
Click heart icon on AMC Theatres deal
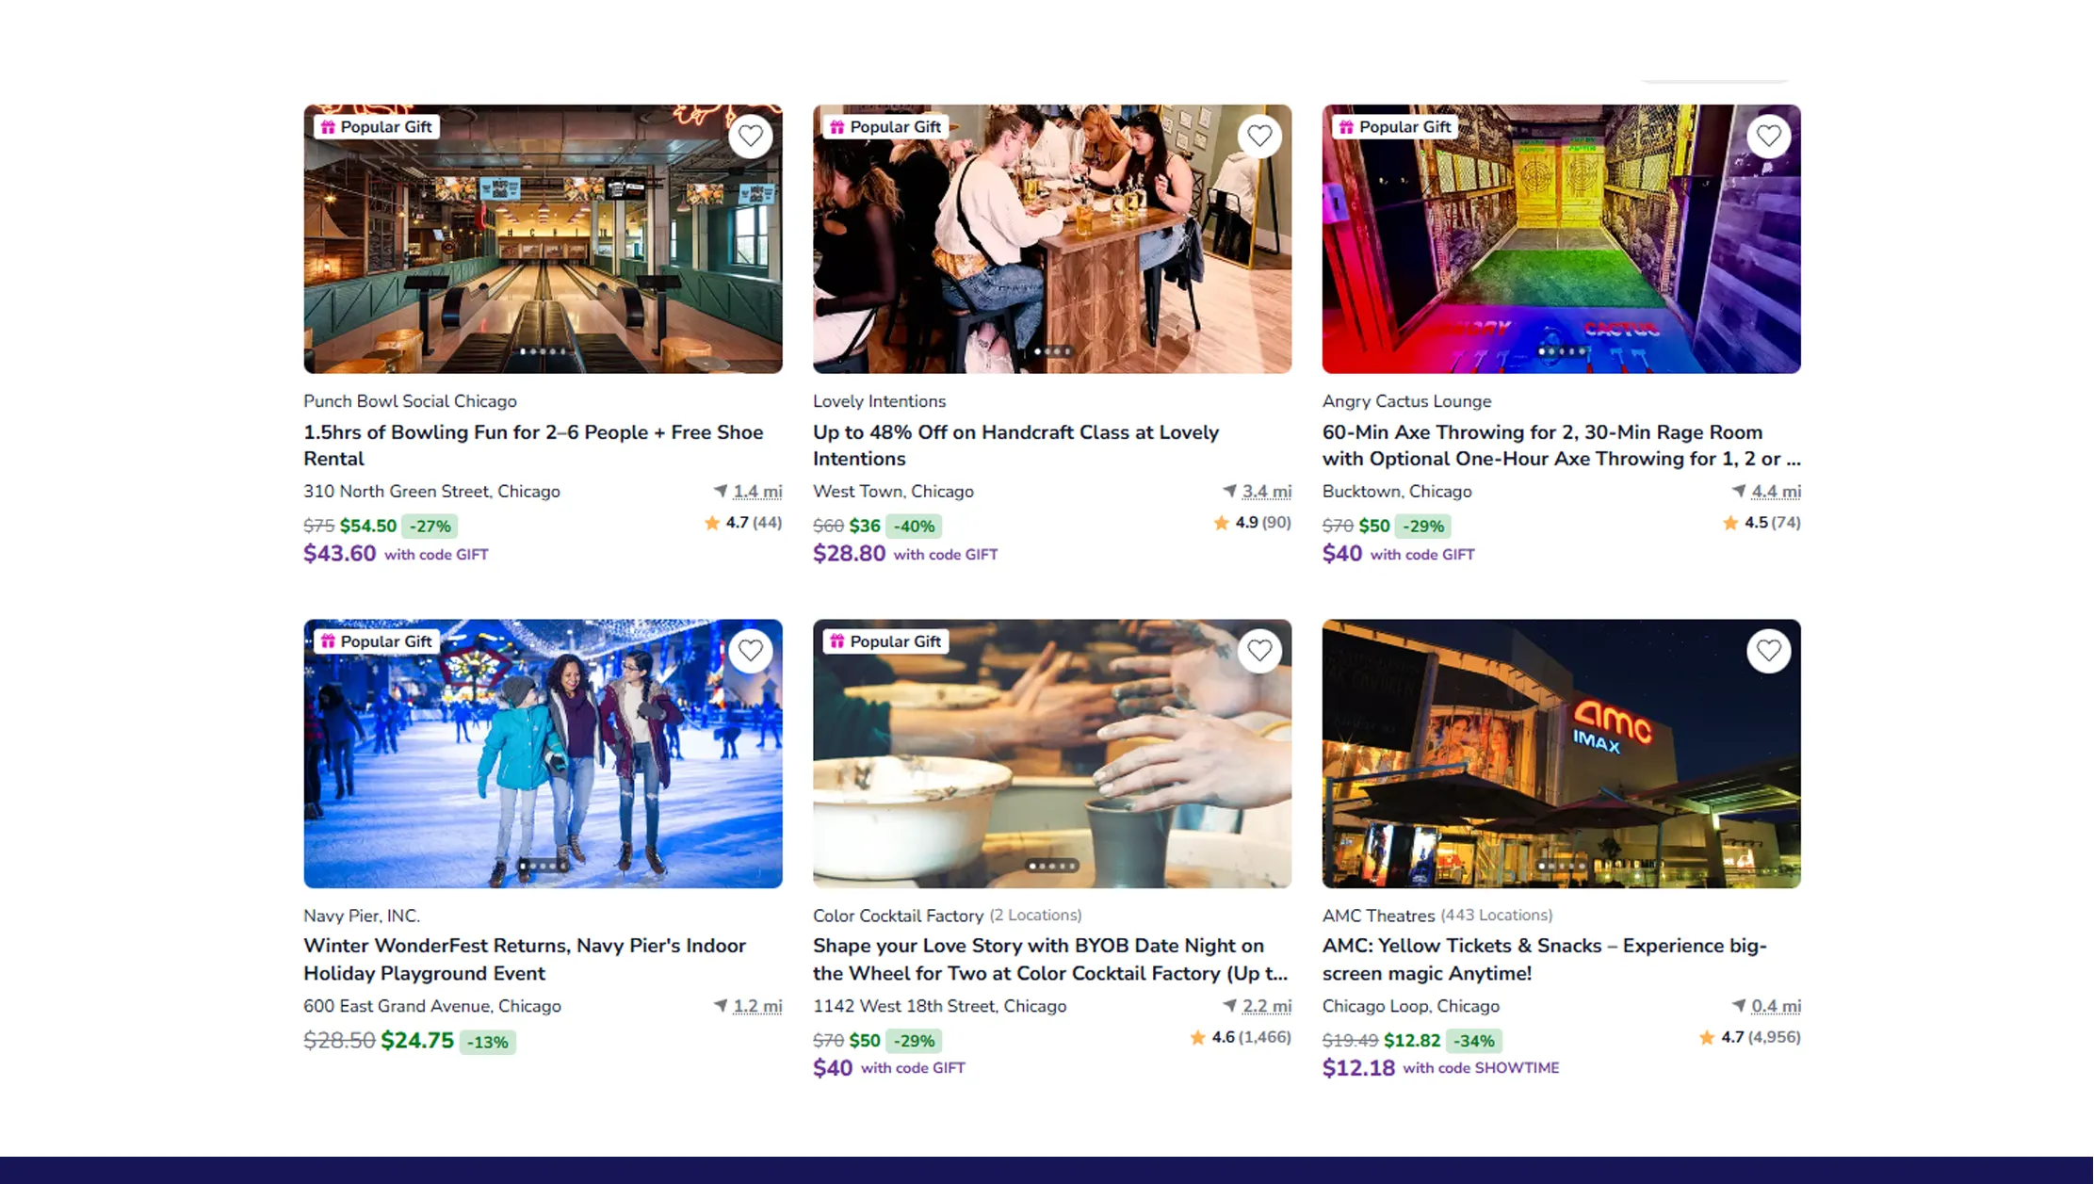coord(1768,651)
